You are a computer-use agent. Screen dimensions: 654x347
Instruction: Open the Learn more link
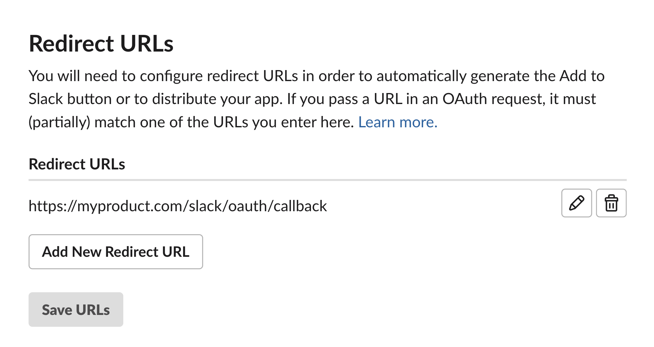[x=398, y=122]
